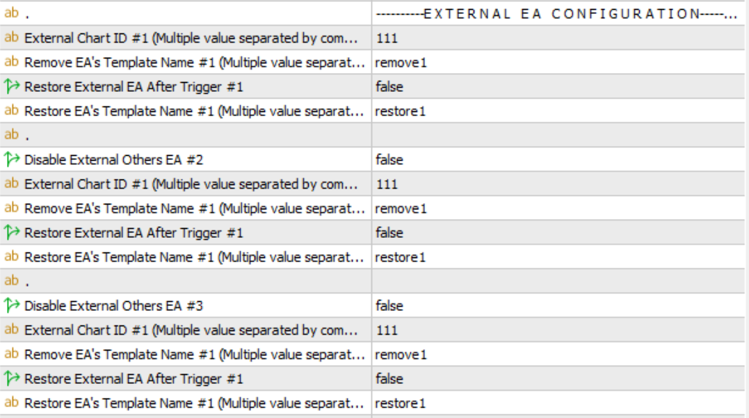Click the topmost 111 chart ID value
The image size is (749, 418).
coord(387,38)
